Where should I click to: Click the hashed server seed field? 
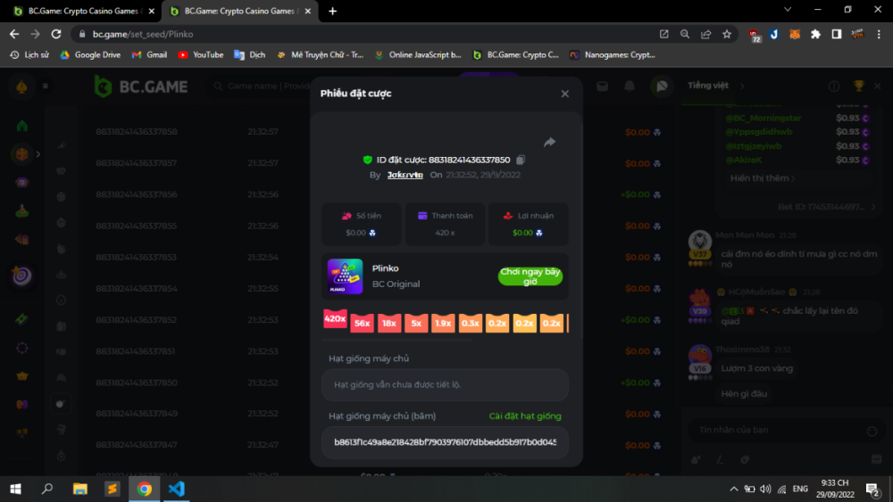pos(445,442)
